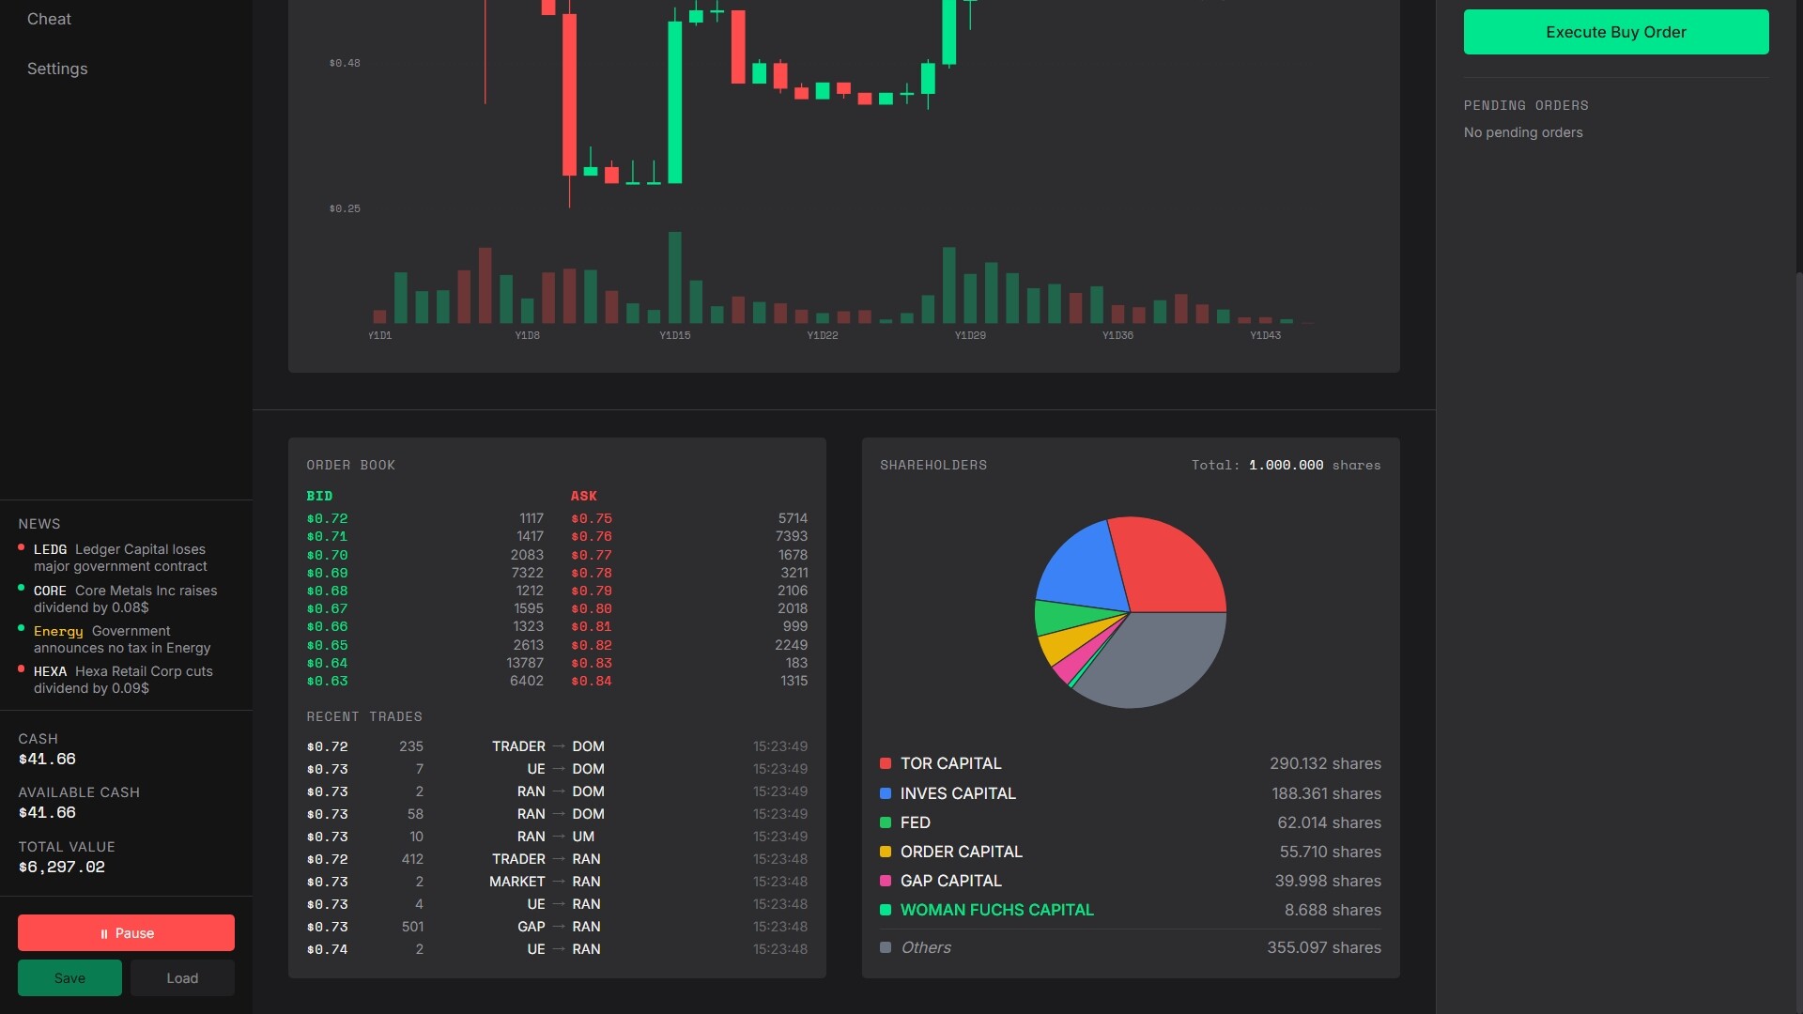The height and width of the screenshot is (1014, 1803).
Task: Click the tallest green volume bar near Y1D15
Action: click(674, 278)
